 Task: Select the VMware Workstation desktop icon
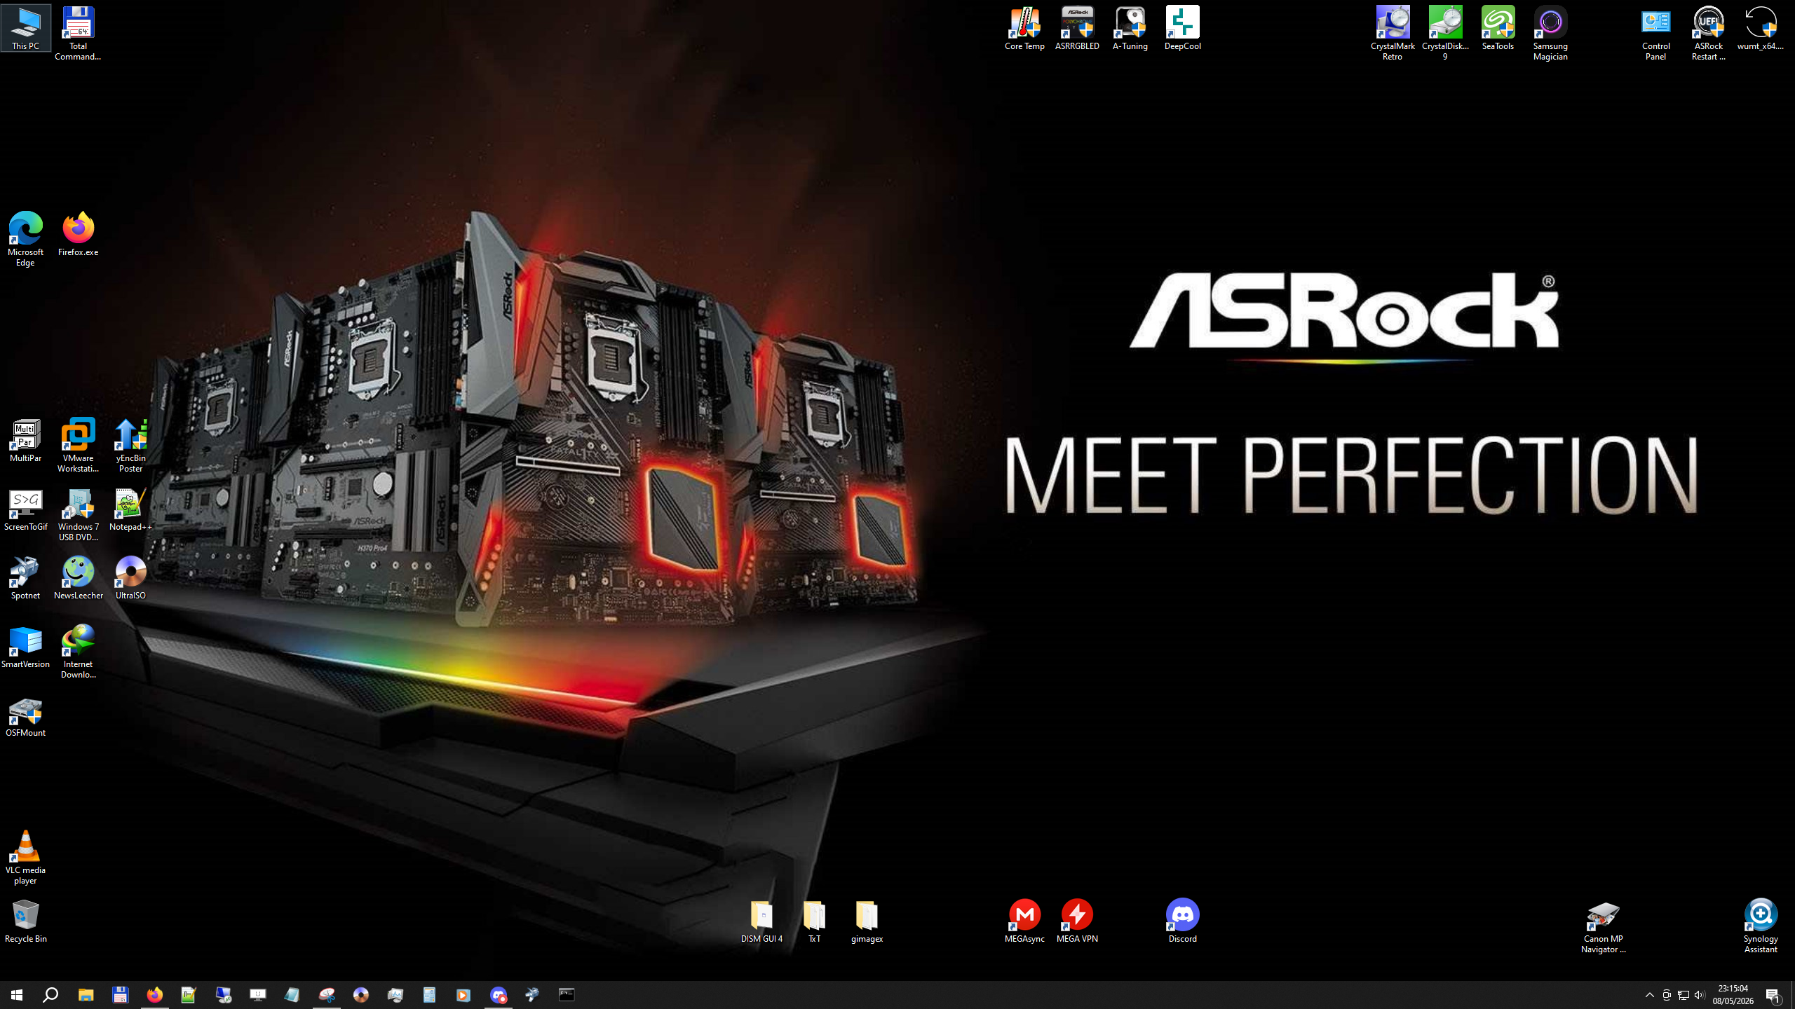[x=78, y=446]
